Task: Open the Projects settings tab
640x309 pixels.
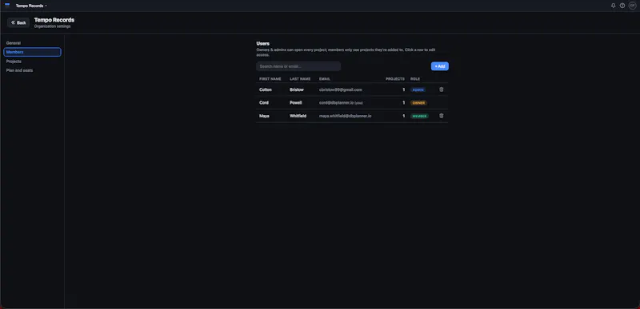Action: click(32, 61)
